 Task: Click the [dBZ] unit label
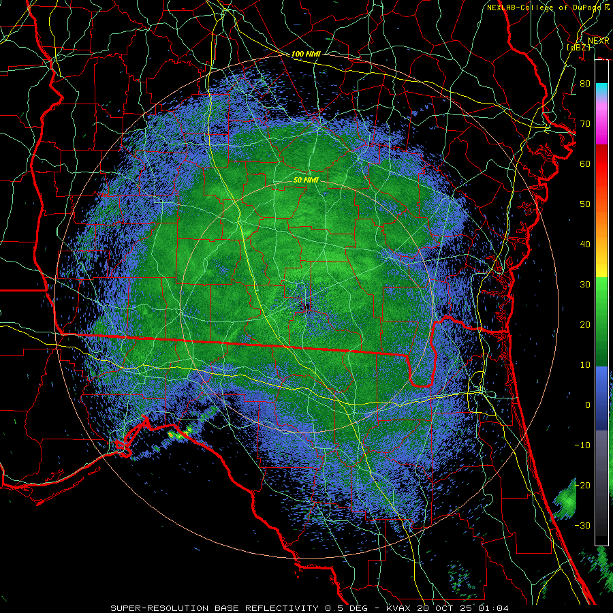point(578,47)
